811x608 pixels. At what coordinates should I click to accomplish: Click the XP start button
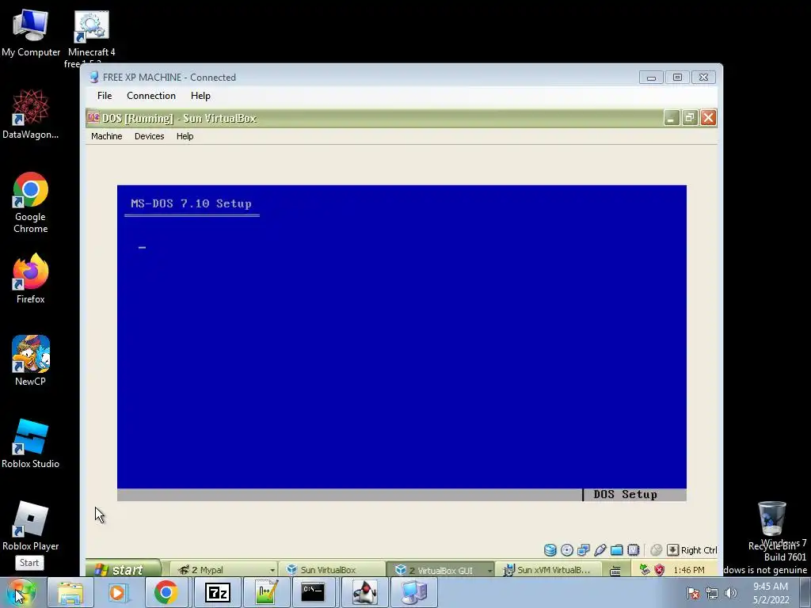[x=123, y=569]
